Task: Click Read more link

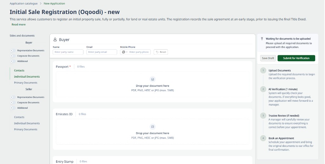Action: [18, 24]
